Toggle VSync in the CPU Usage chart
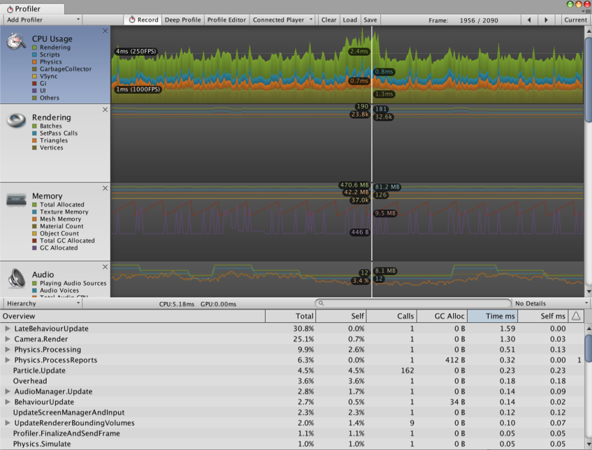The width and height of the screenshot is (592, 450). [x=34, y=77]
